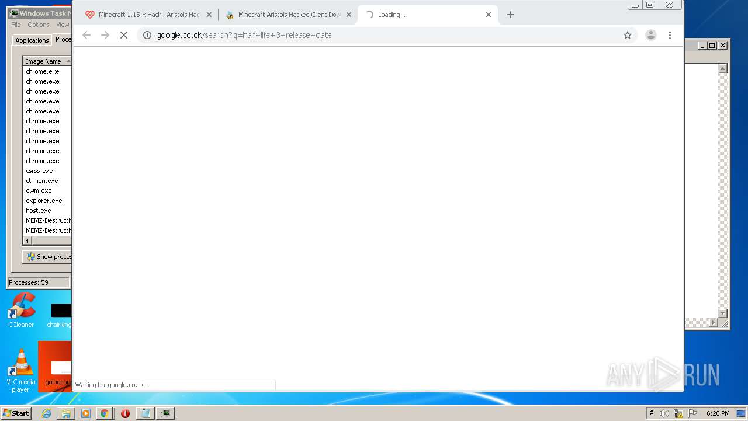Click Show desktop button in tray corner
Viewport: 748px width, 421px height.
coord(742,413)
